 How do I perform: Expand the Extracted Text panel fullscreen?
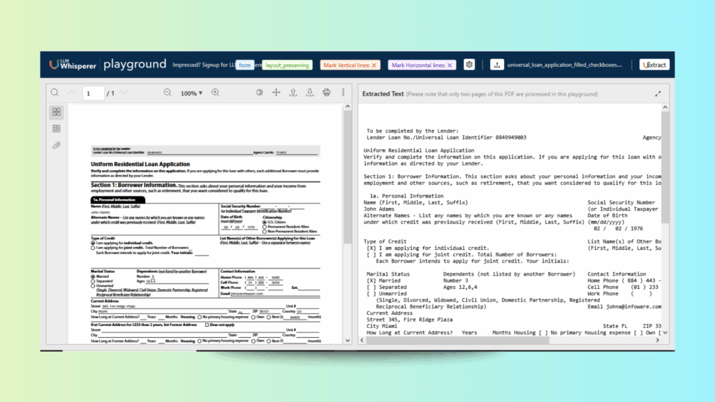coord(658,93)
